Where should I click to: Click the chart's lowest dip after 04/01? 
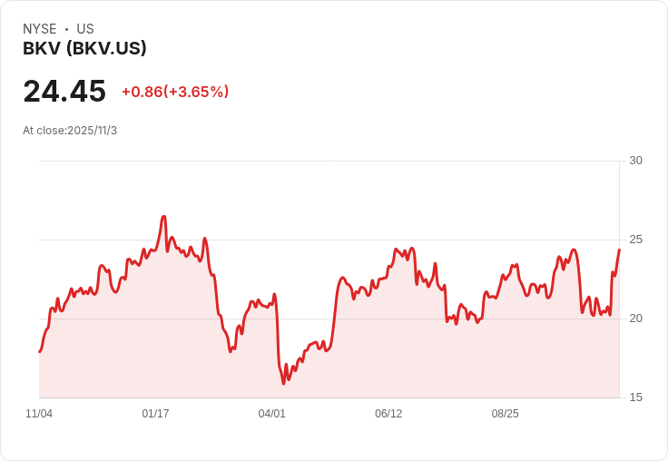pos(283,383)
